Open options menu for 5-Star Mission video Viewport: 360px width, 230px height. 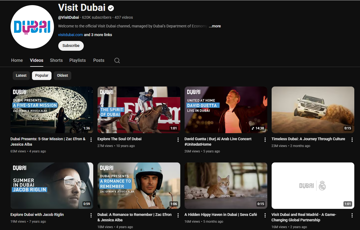pos(91,140)
